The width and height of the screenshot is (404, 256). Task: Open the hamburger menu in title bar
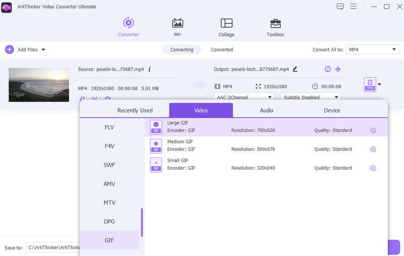click(353, 7)
